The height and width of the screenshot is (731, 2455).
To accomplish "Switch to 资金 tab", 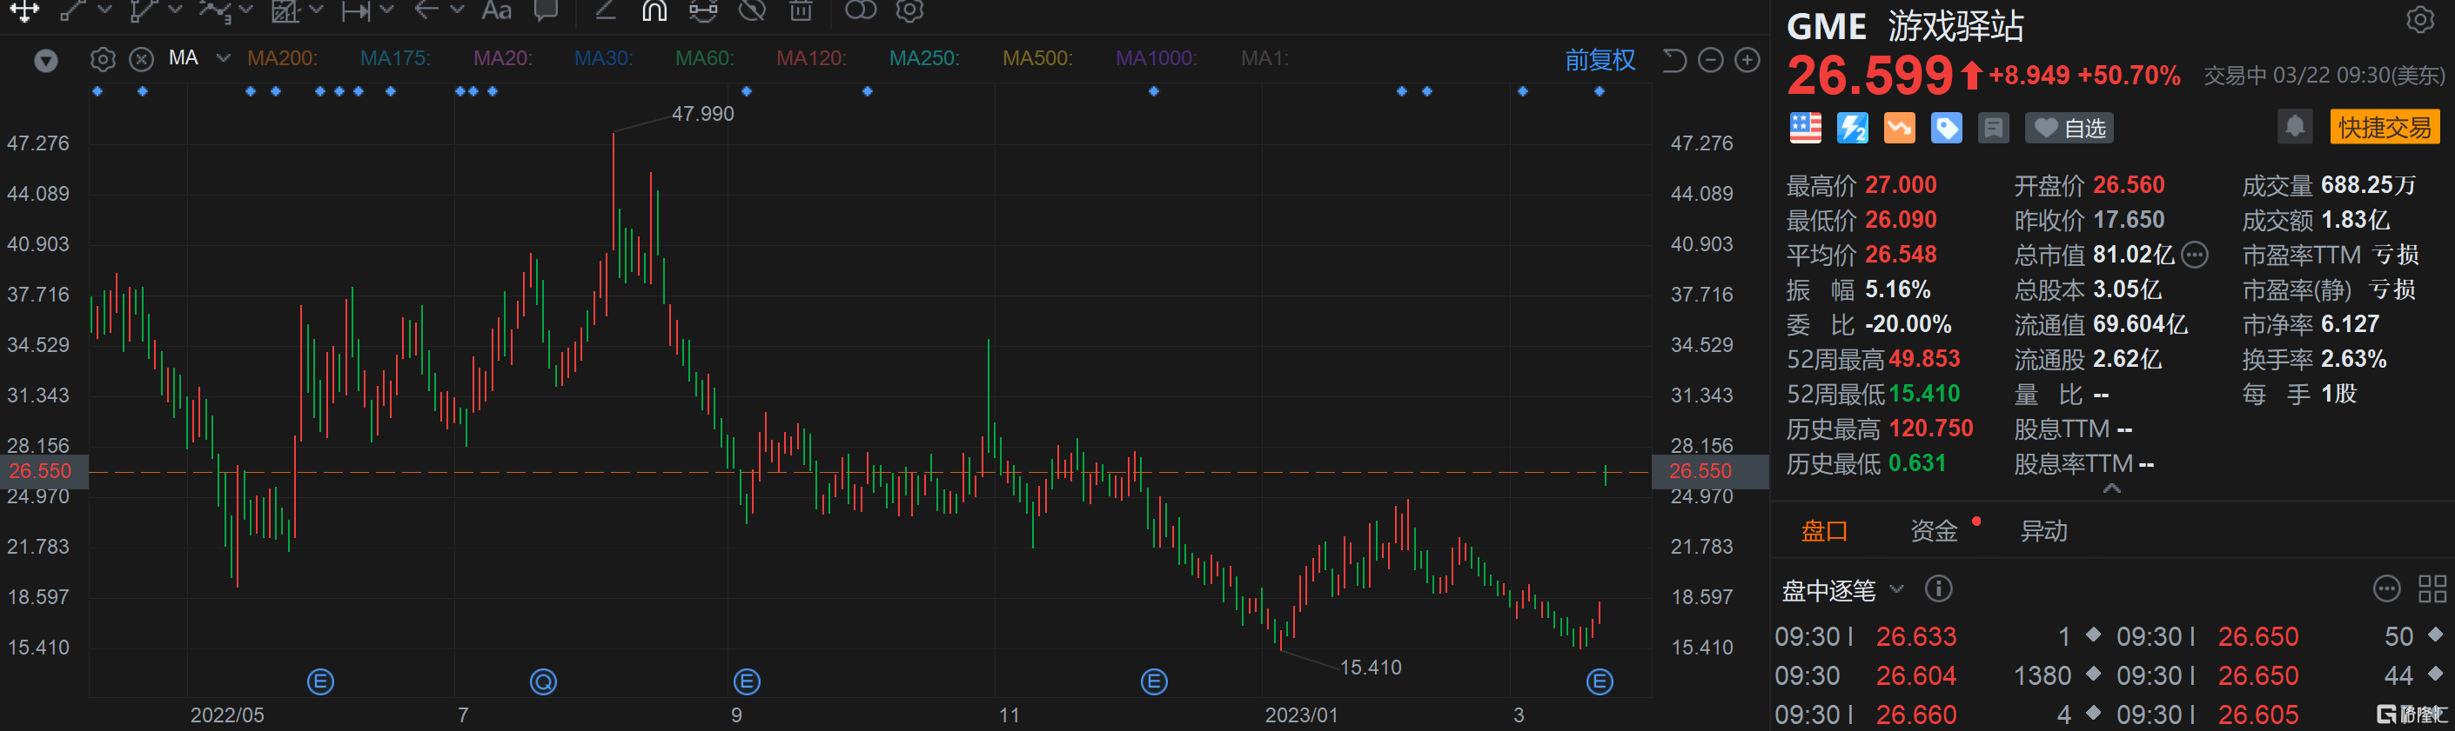I will (1934, 531).
